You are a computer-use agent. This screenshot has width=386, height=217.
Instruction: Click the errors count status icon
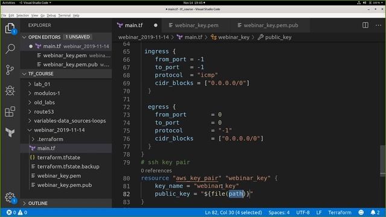click(x=11, y=212)
